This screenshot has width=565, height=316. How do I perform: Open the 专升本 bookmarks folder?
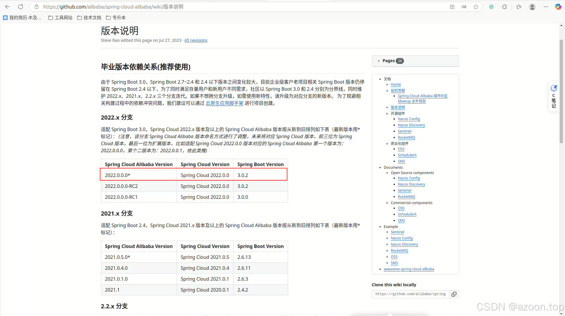[x=116, y=18]
